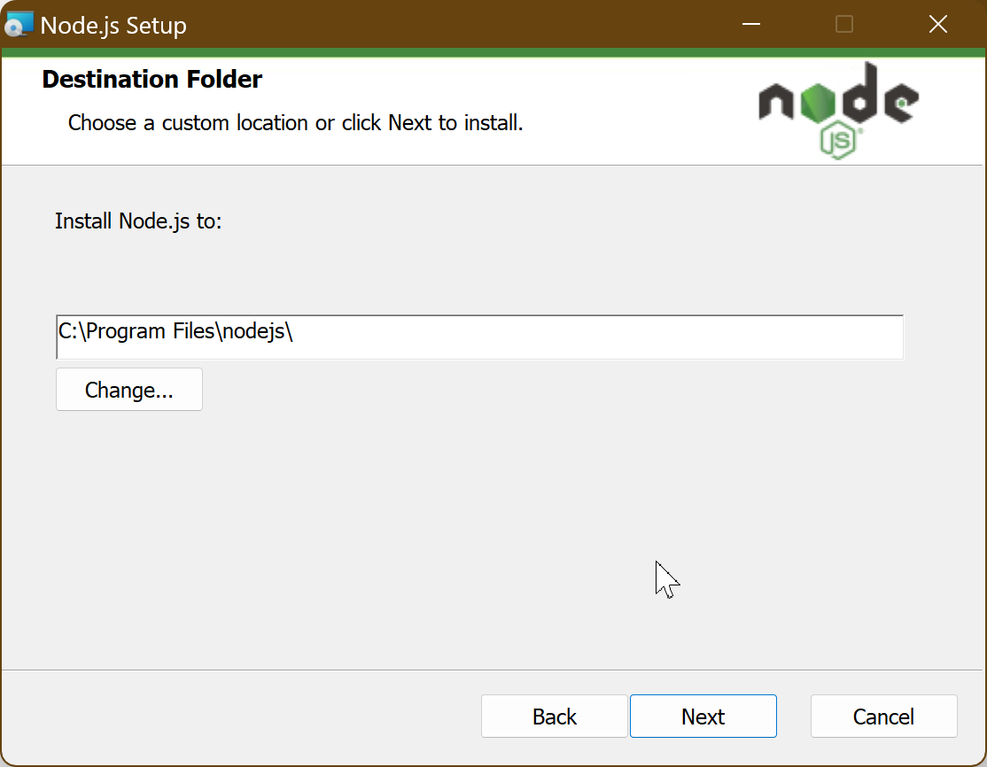987x767 pixels.
Task: Click the Next button to continue installation
Action: pyautogui.click(x=703, y=716)
